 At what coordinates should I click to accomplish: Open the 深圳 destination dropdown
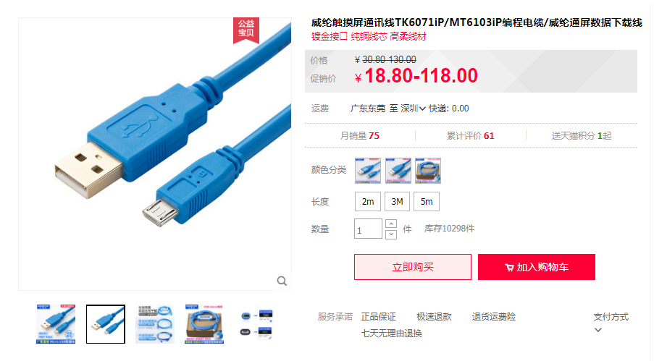[413, 109]
